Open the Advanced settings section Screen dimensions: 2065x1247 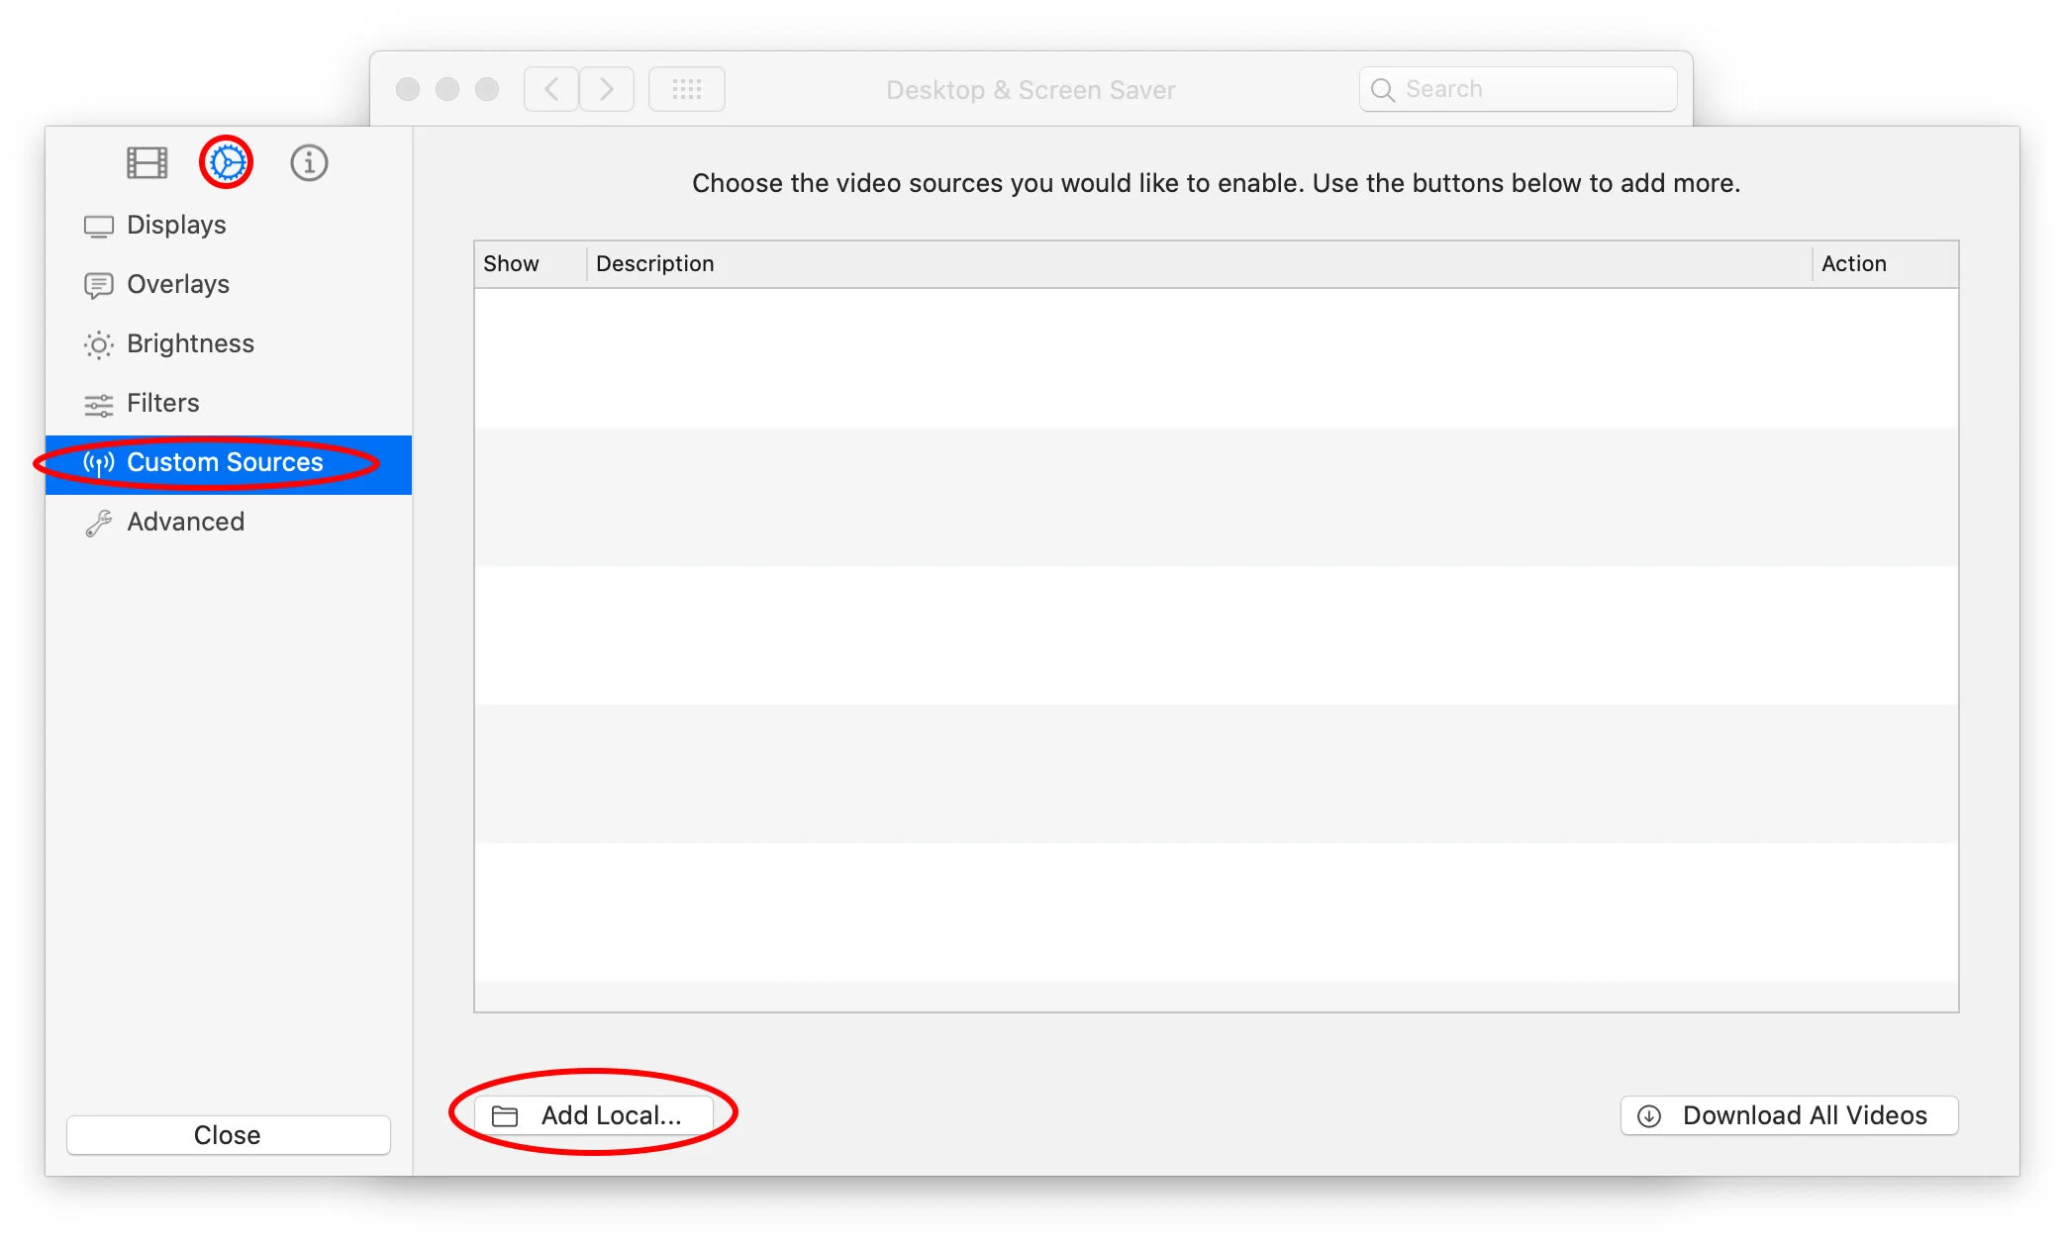click(185, 522)
